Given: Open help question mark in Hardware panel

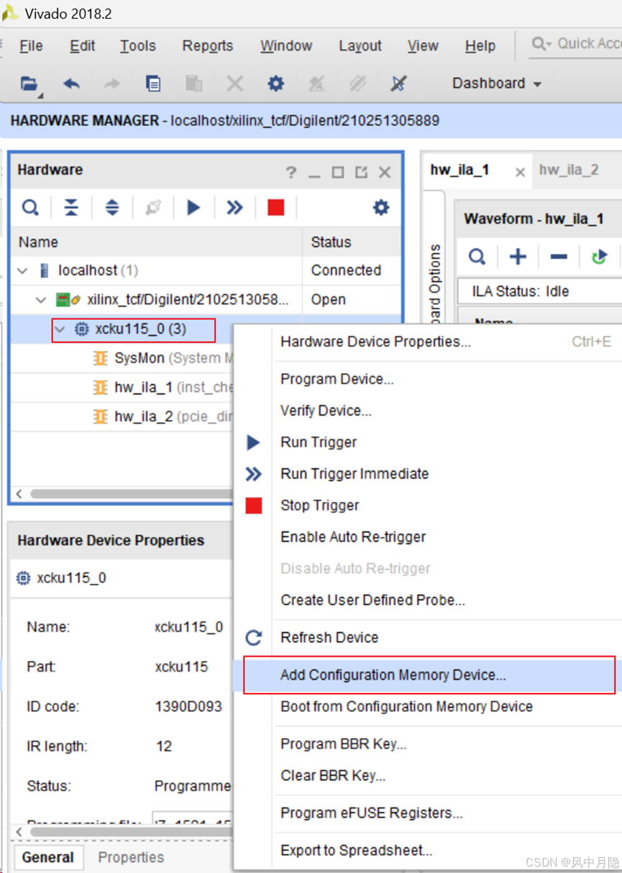Looking at the screenshot, I should (291, 172).
